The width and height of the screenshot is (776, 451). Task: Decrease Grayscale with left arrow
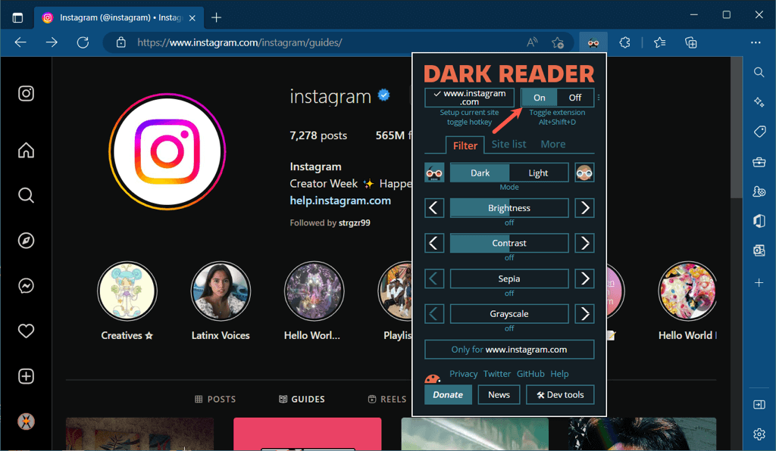[434, 314]
